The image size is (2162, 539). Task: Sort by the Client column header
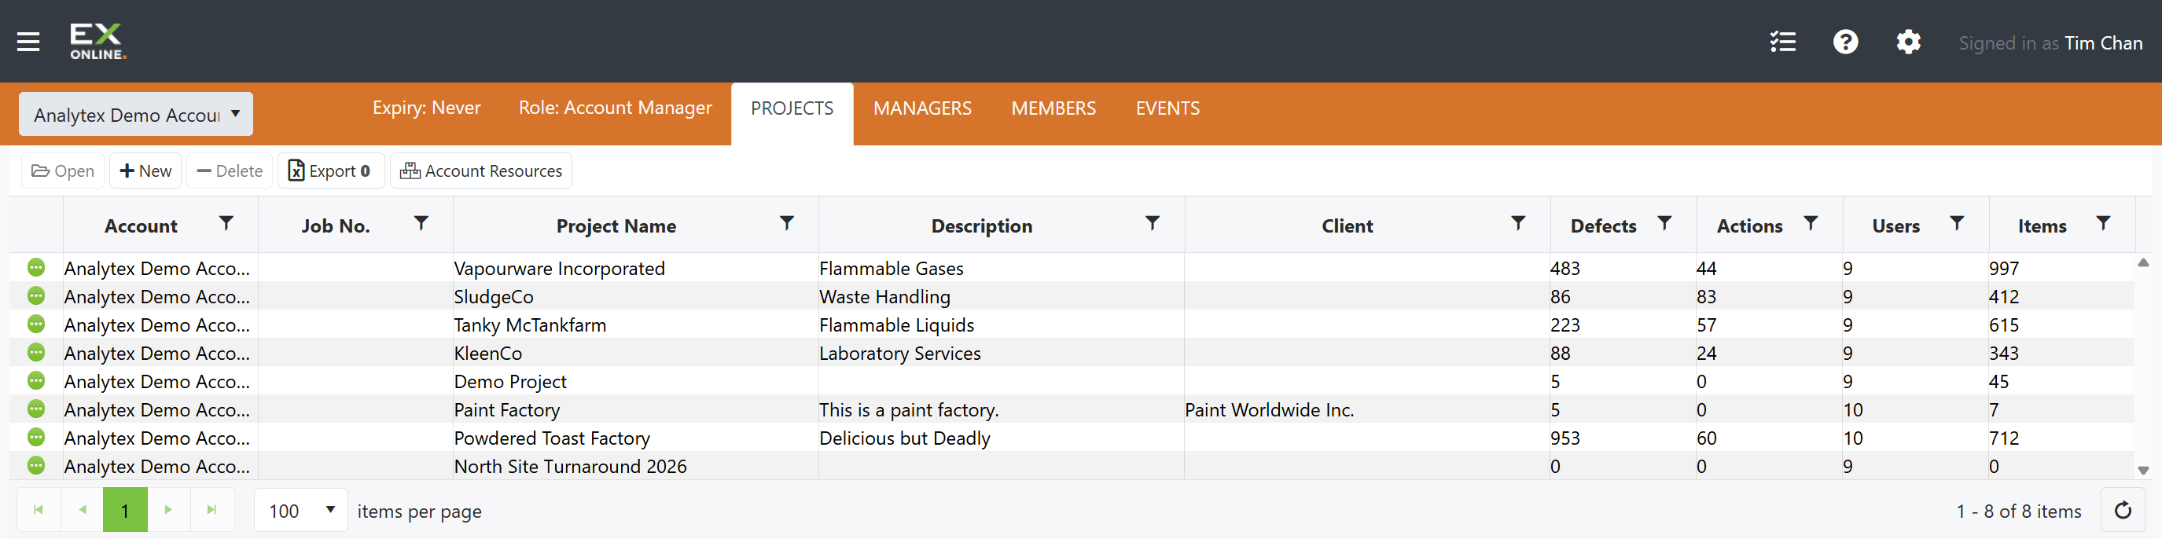(1347, 226)
